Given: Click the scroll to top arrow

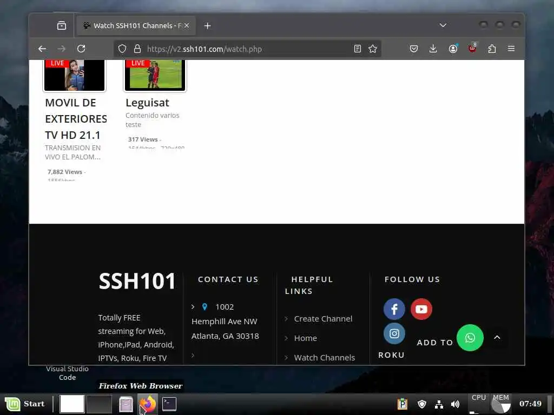Looking at the screenshot, I should [x=497, y=337].
